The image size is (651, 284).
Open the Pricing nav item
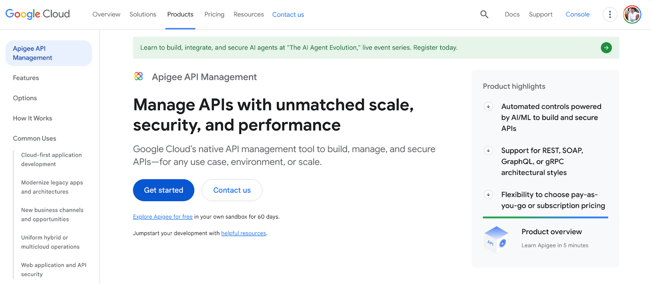pos(214,14)
